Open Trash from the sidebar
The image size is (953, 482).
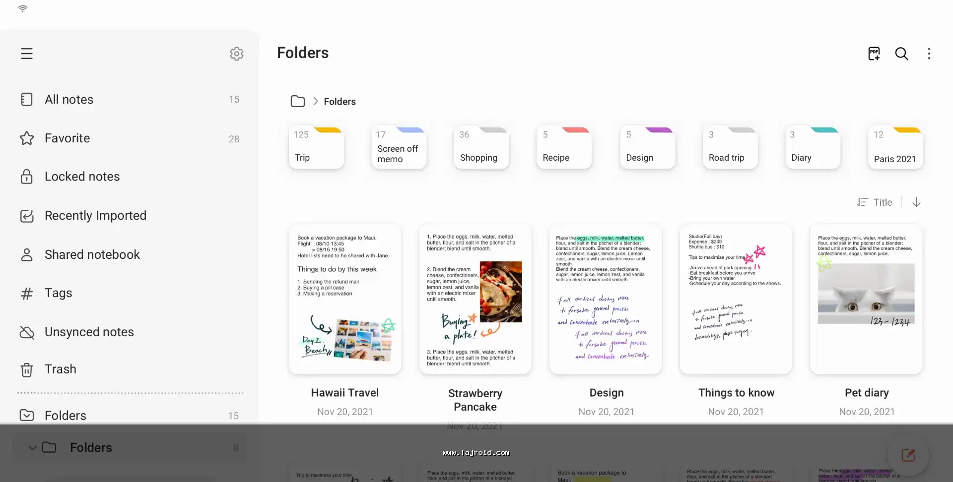tap(60, 369)
